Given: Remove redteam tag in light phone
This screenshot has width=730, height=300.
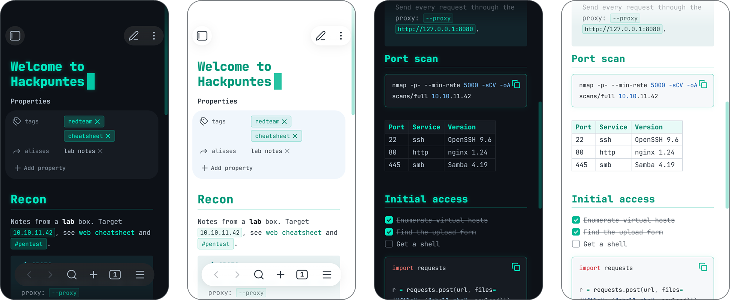Looking at the screenshot, I should tap(284, 121).
